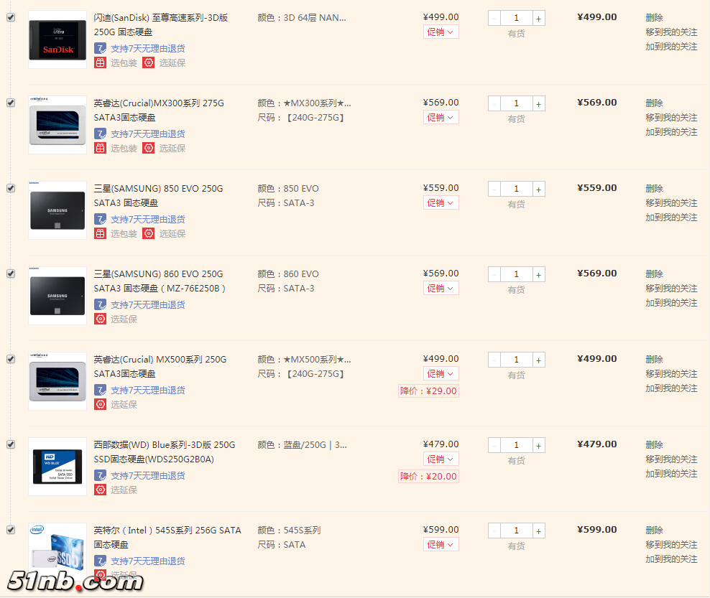This screenshot has width=710, height=598.
Task: Expand the 促销 dropdown for Samsung 860 EVO
Action: 441,289
